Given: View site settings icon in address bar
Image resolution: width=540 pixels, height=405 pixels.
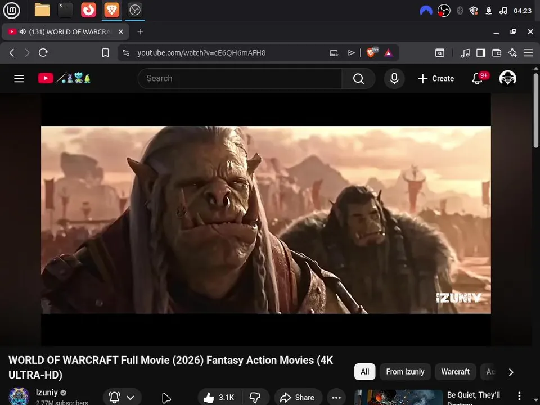Looking at the screenshot, I should [x=126, y=53].
